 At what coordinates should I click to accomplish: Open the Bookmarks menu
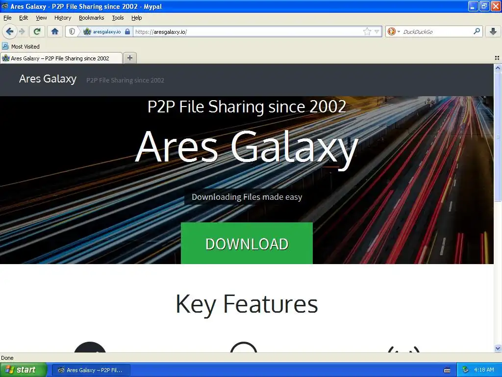(x=92, y=18)
